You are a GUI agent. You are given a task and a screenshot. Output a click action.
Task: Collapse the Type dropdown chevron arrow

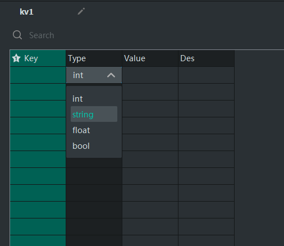(111, 75)
